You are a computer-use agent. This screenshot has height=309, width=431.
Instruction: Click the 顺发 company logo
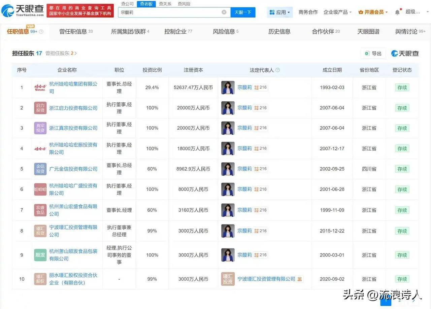pyautogui.click(x=40, y=255)
